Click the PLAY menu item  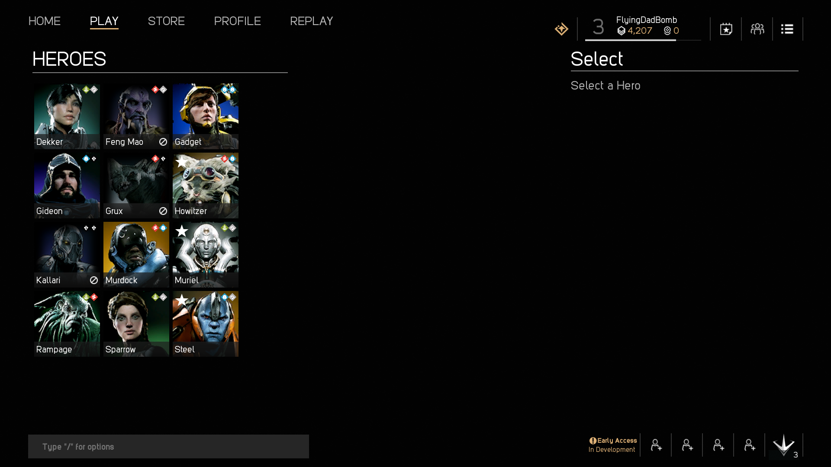point(104,20)
